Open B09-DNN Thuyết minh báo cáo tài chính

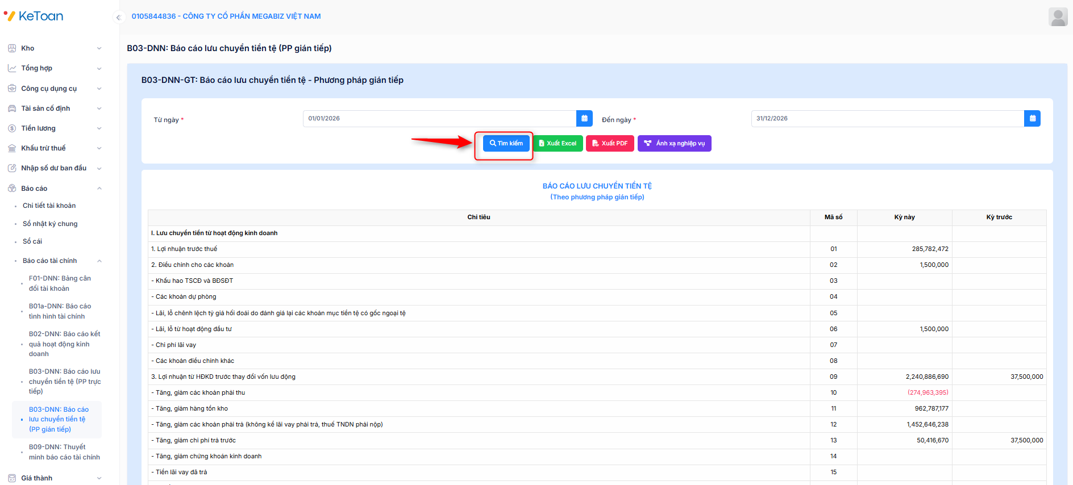coord(64,452)
